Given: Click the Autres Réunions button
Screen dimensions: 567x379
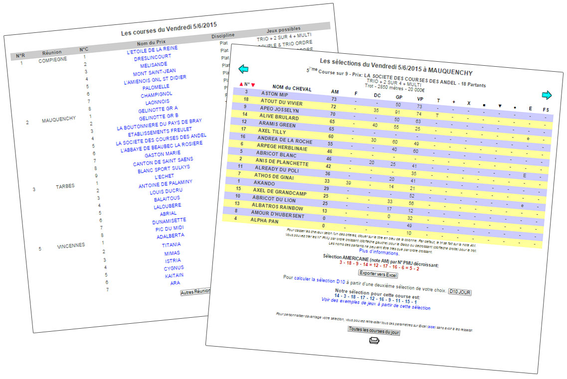Looking at the screenshot, I should [195, 292].
